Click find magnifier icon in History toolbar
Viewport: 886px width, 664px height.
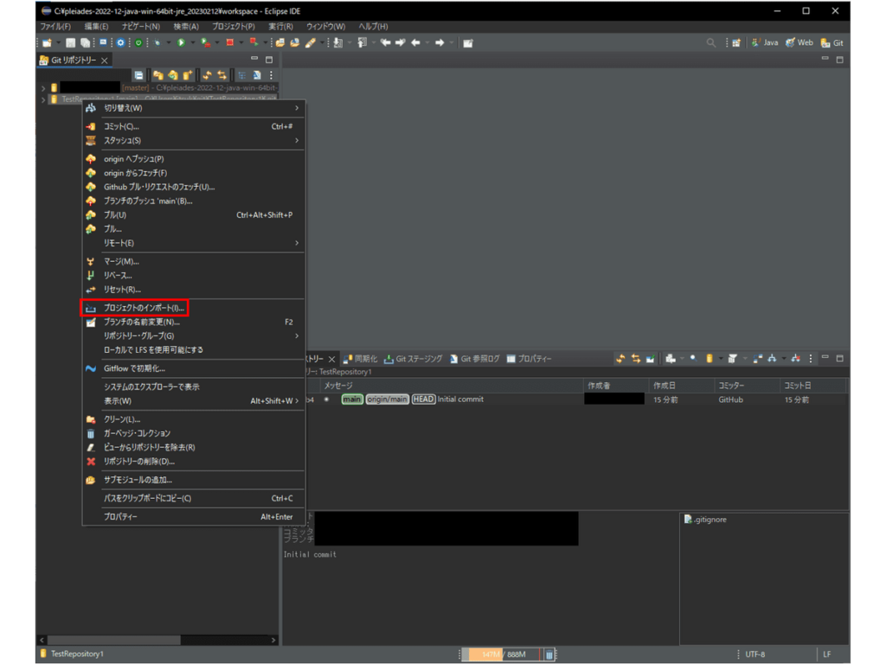click(x=693, y=359)
